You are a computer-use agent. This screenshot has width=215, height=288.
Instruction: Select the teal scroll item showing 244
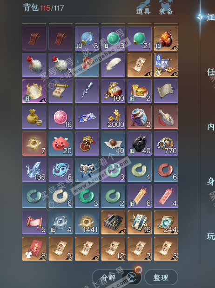coord(166,223)
